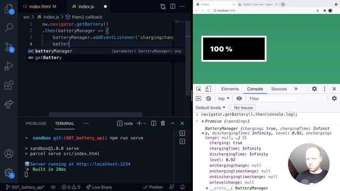Open Default levels dropdown
Screen dimensions: 340x191
210,108
